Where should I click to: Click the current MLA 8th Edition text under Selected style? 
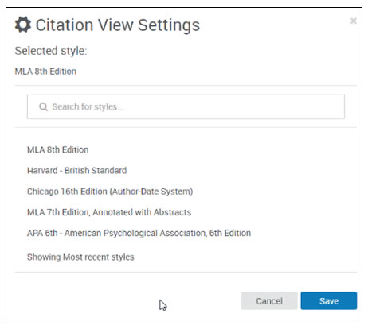click(x=45, y=72)
